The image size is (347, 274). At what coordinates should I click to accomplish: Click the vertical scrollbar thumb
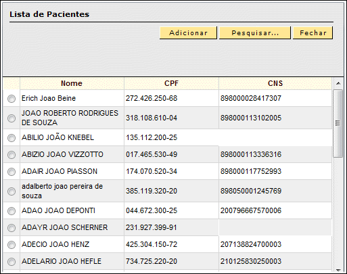pos(338,123)
